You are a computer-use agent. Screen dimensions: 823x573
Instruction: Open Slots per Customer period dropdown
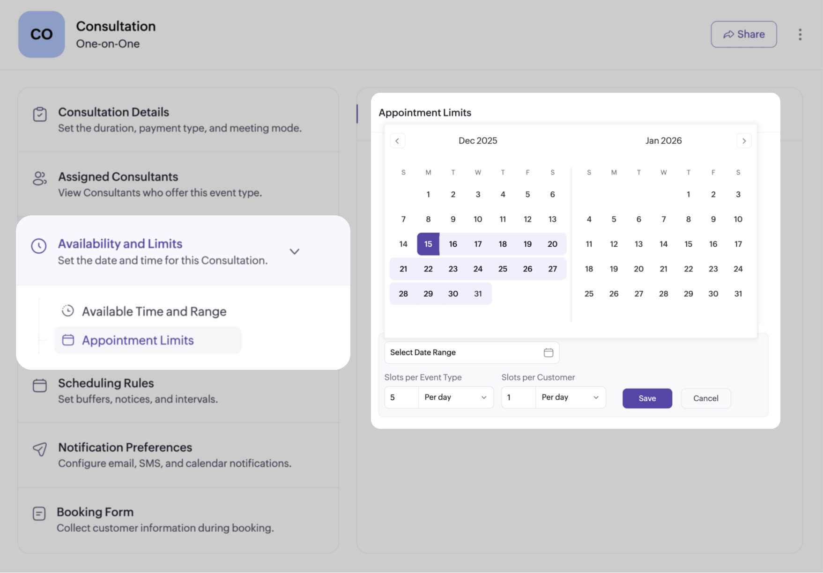571,397
